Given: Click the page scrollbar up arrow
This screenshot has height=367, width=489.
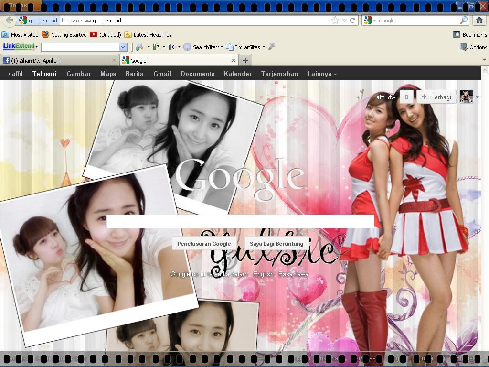Looking at the screenshot, I should 485,70.
